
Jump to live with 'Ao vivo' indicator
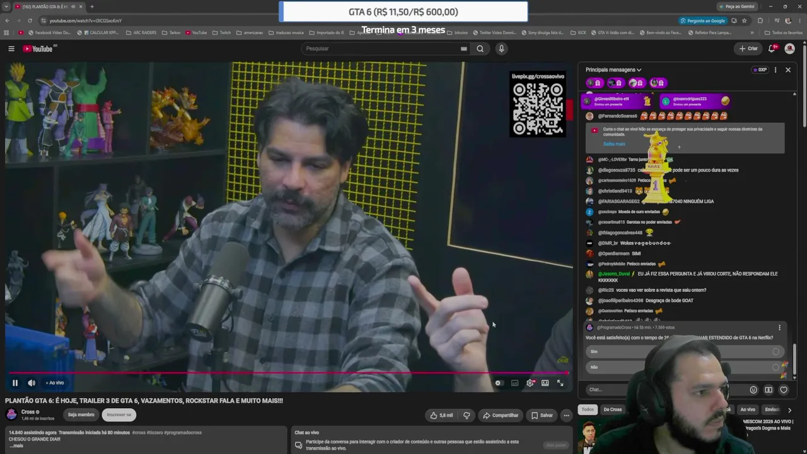point(55,383)
